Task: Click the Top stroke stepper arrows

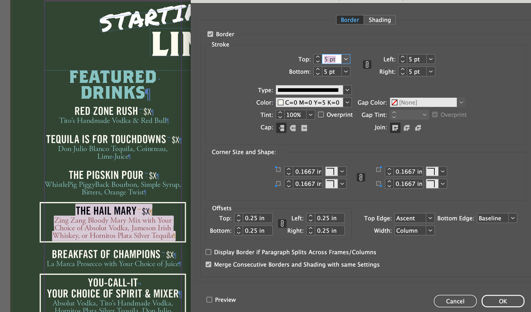Action: [x=317, y=59]
